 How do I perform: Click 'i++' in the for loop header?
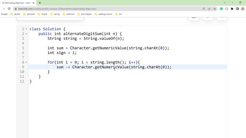coord(132,62)
